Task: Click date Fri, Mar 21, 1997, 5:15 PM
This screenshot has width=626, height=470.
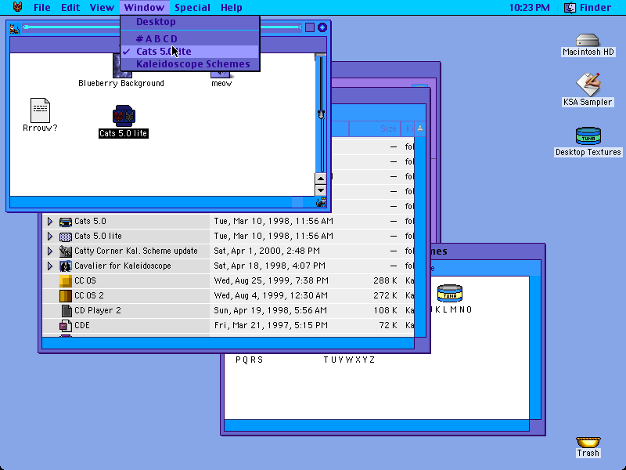Action: coord(271,325)
